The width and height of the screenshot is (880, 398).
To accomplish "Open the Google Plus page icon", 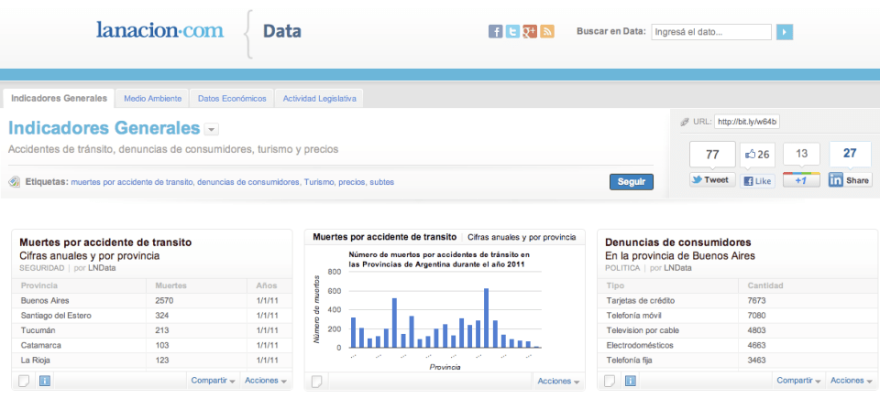I will (530, 32).
